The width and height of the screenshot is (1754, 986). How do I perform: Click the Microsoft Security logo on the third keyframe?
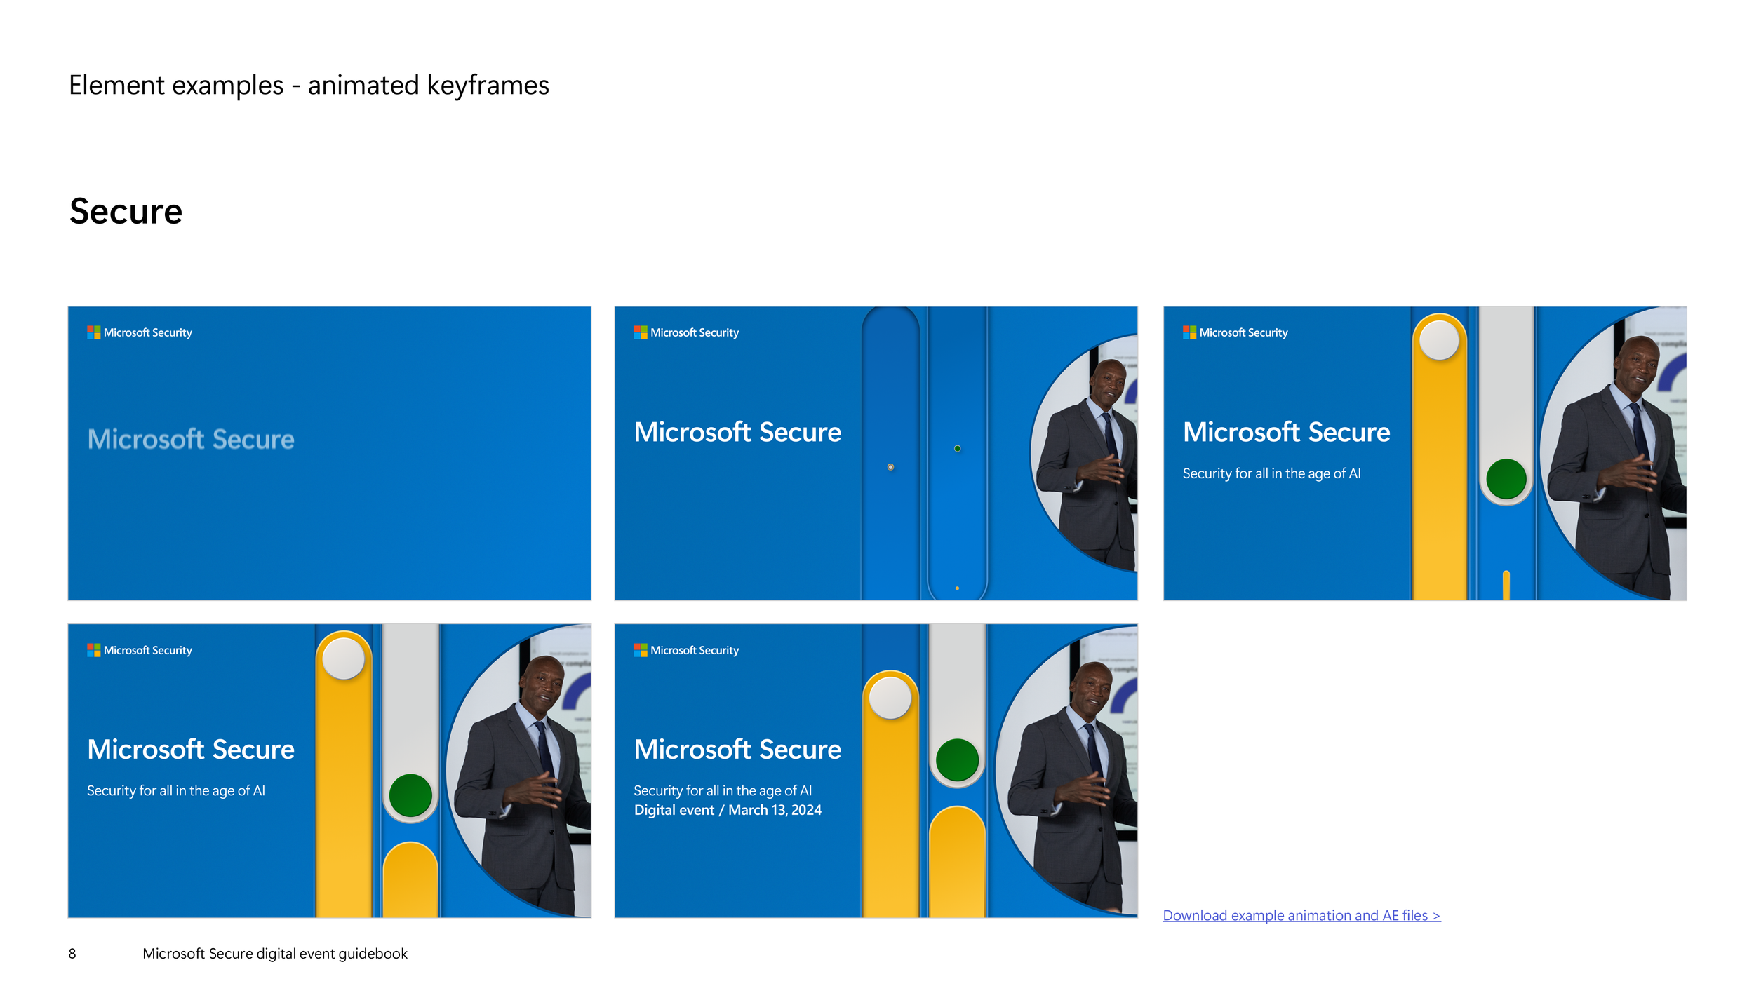pyautogui.click(x=1233, y=332)
